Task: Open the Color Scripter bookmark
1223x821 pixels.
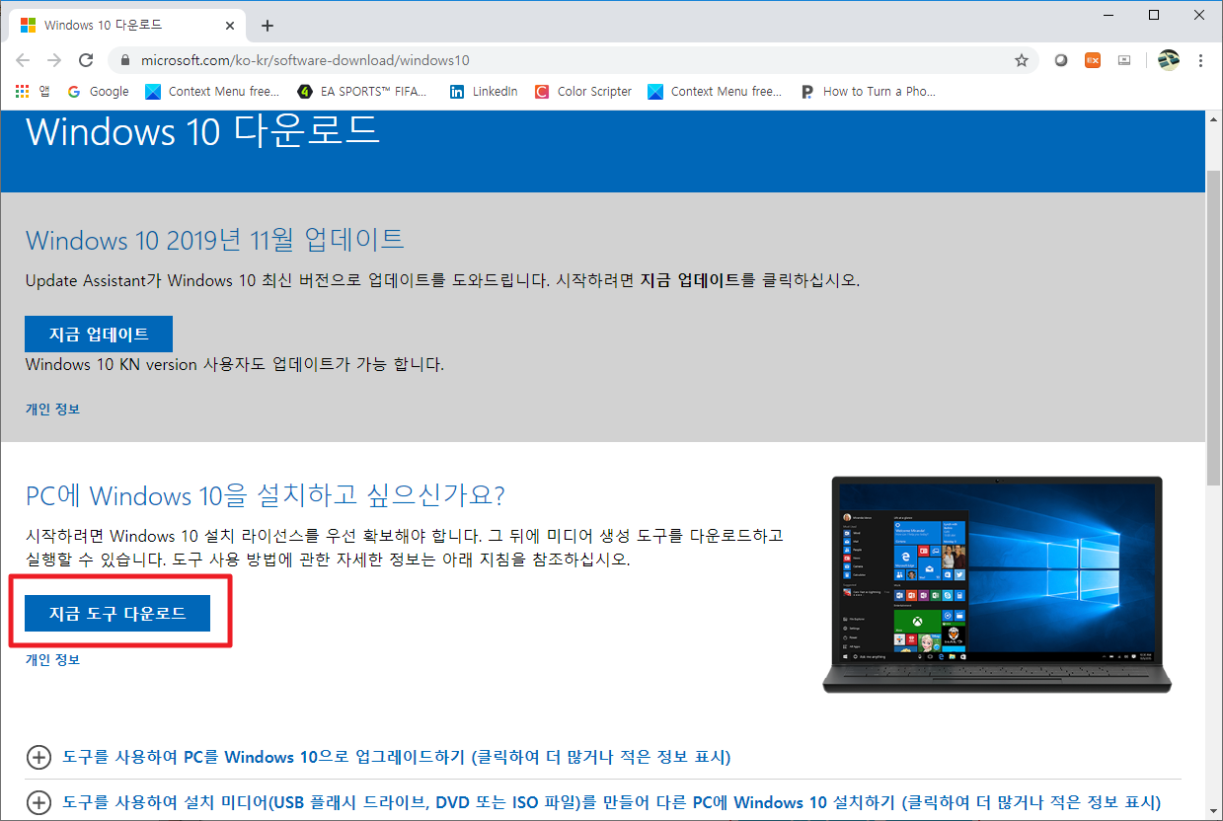Action: tap(583, 91)
